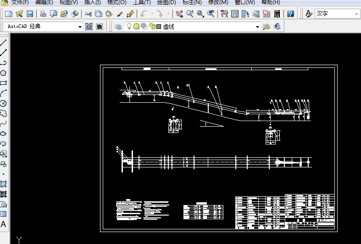Open the 插入(I) menu

click(92, 3)
